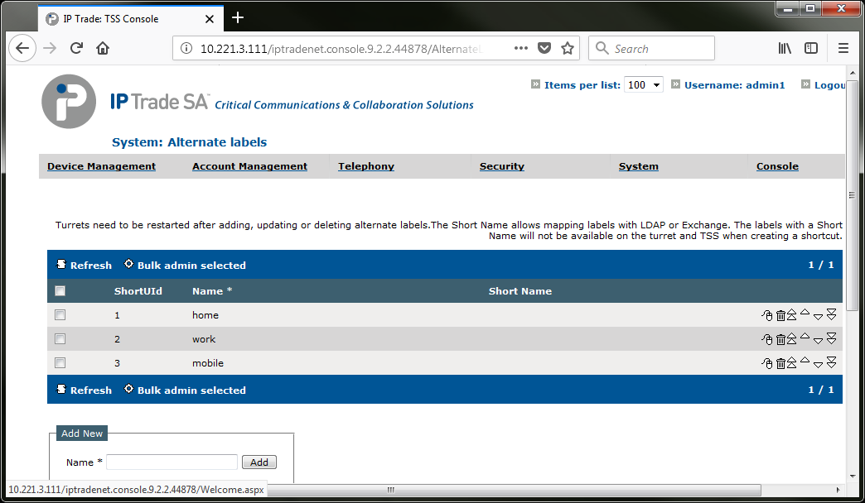Edit the mobile label row

coord(766,363)
